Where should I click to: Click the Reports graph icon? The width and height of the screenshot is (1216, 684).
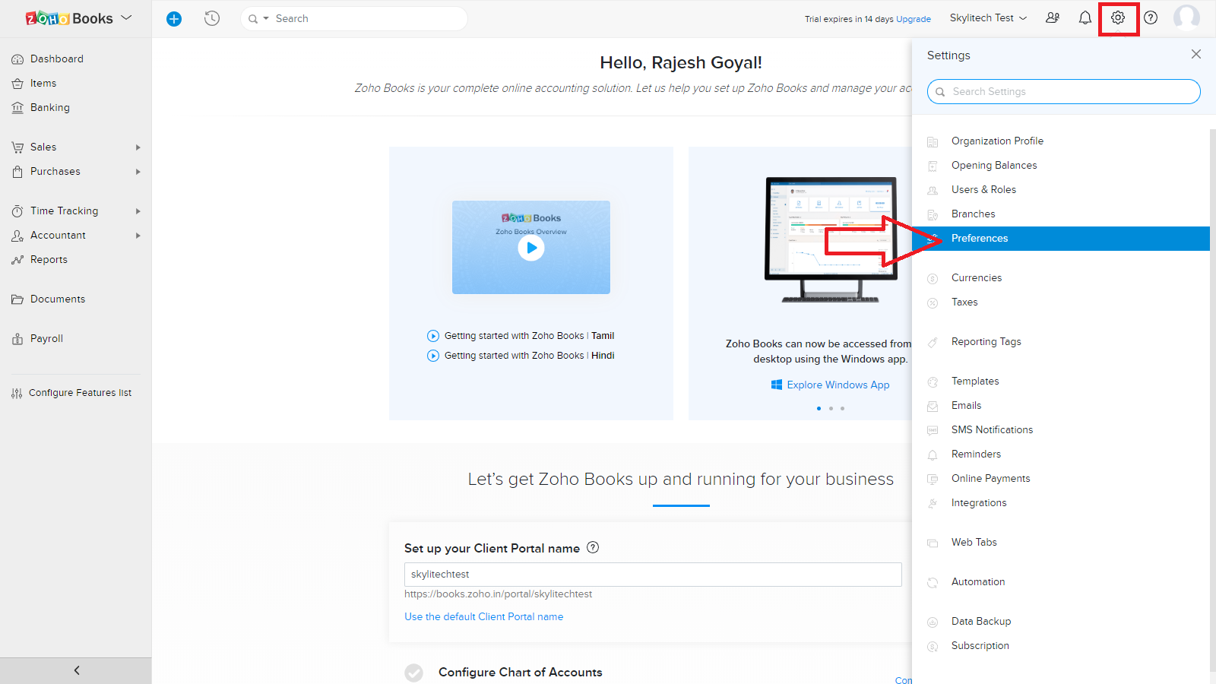coord(17,260)
